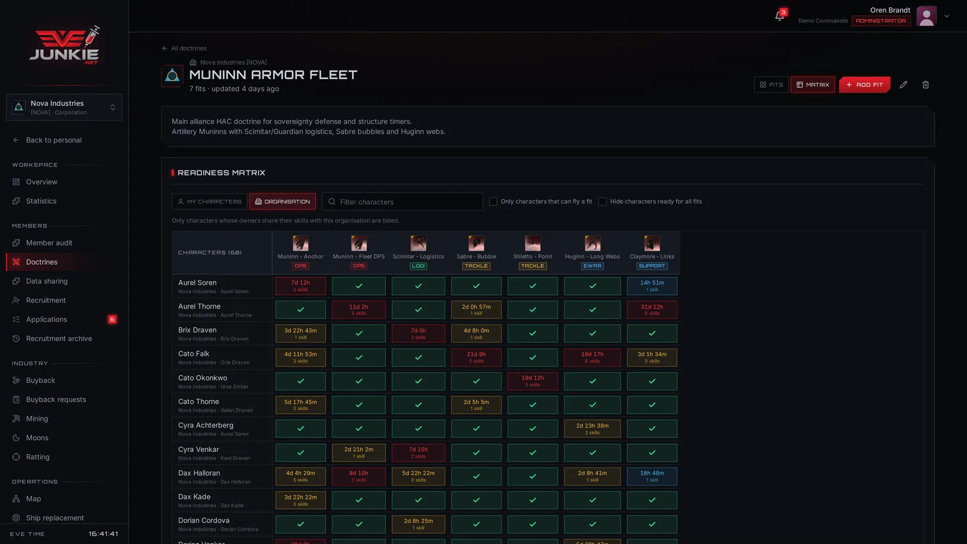Open the Huginn - Long Webs ship icon
967x544 pixels.
click(x=592, y=243)
